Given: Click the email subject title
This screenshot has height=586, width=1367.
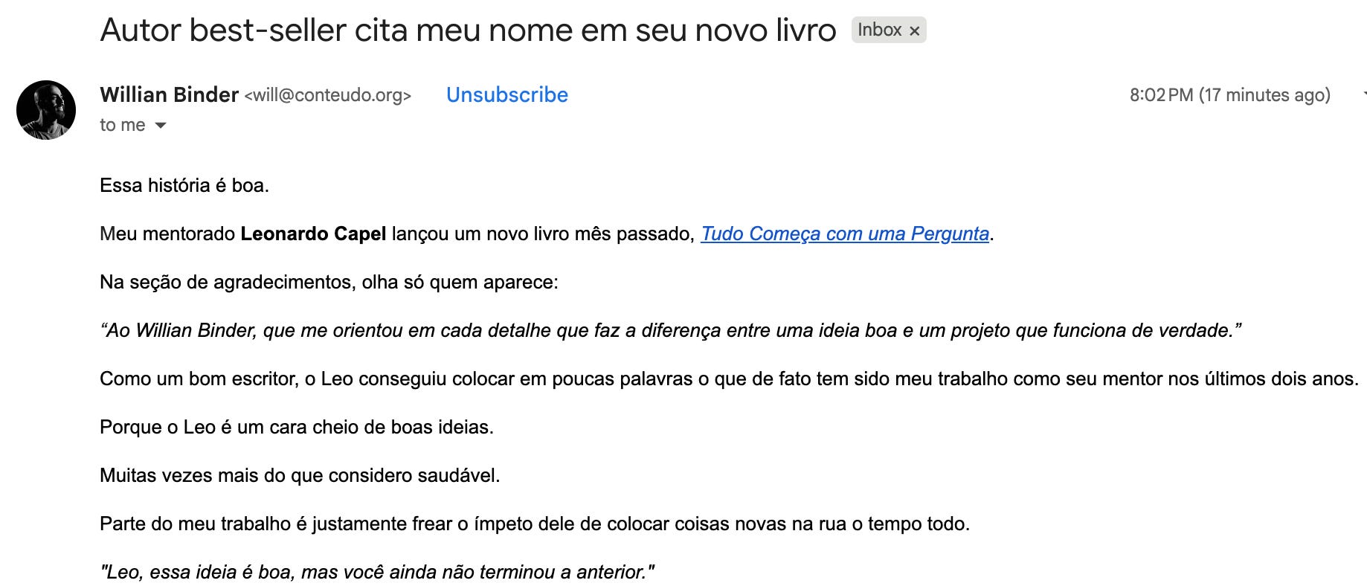Looking at the screenshot, I should (468, 30).
